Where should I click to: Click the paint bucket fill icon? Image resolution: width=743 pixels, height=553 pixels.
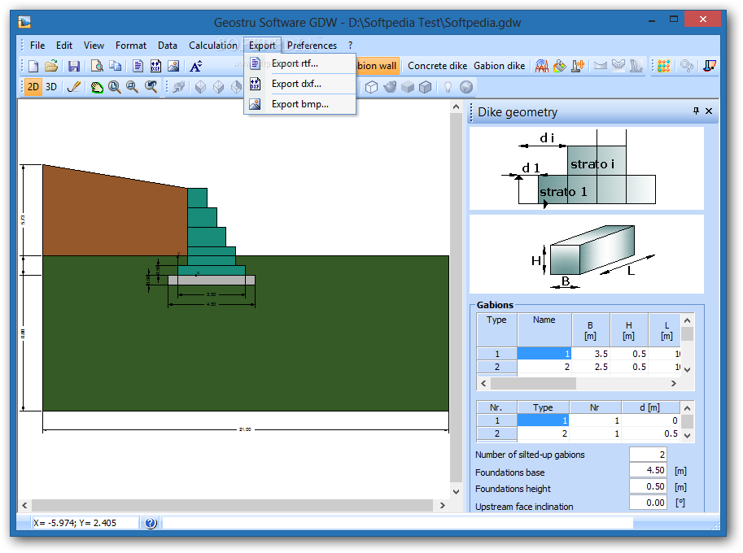tap(560, 66)
